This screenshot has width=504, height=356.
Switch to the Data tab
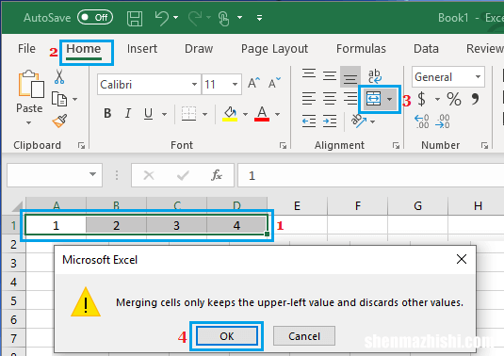pyautogui.click(x=426, y=49)
